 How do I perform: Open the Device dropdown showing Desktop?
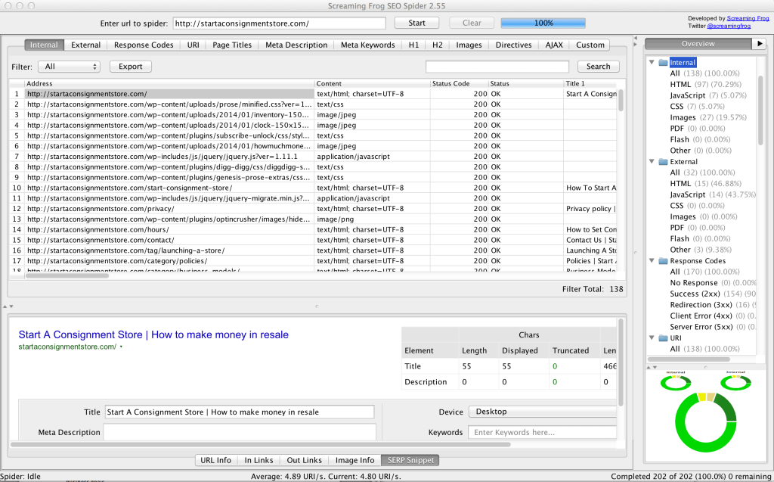click(x=543, y=412)
